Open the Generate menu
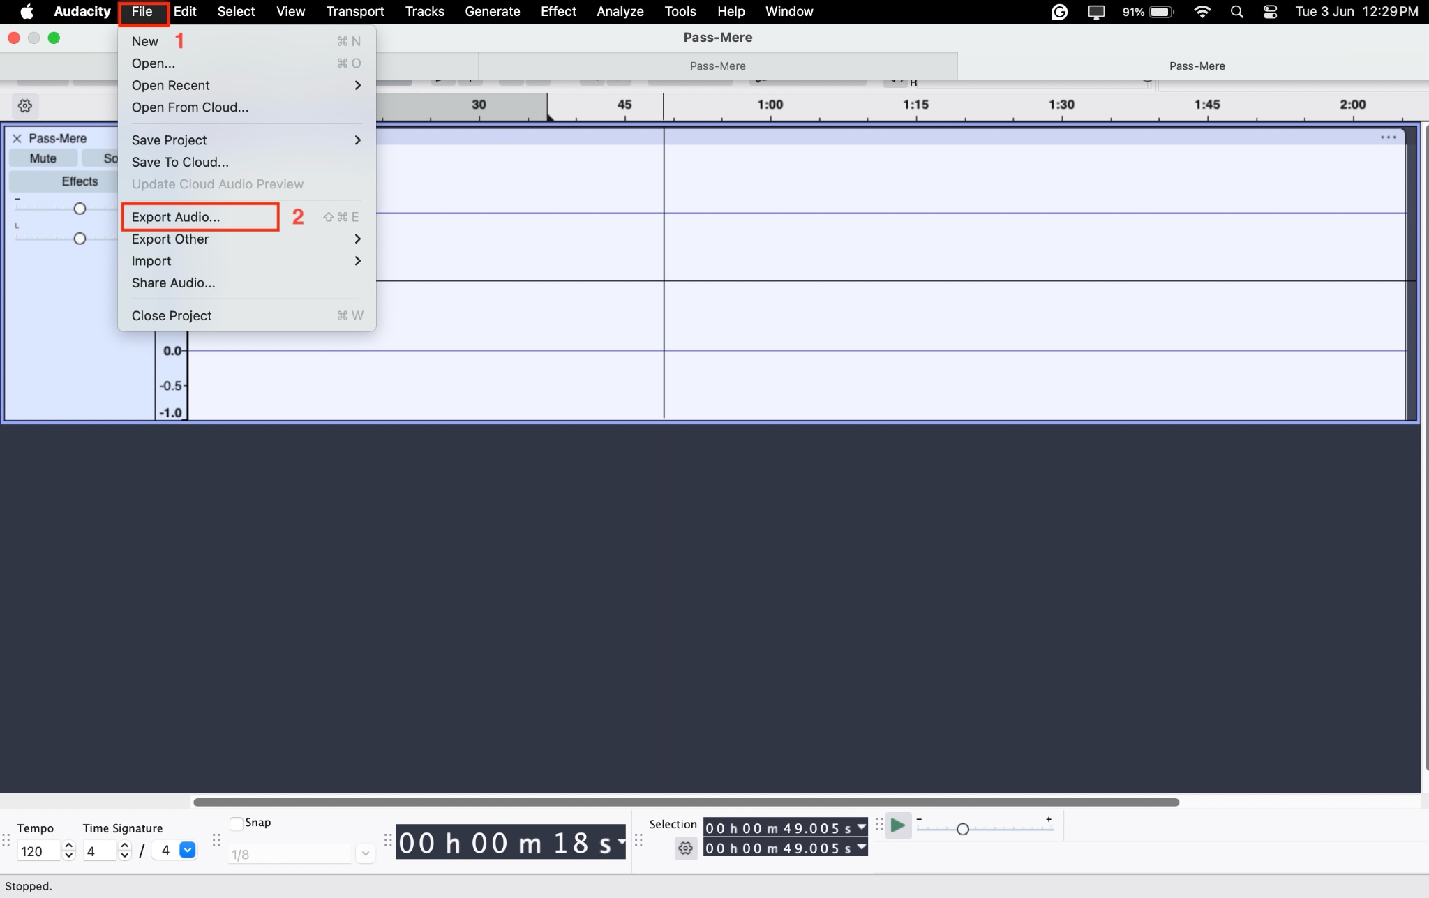 coord(492,12)
